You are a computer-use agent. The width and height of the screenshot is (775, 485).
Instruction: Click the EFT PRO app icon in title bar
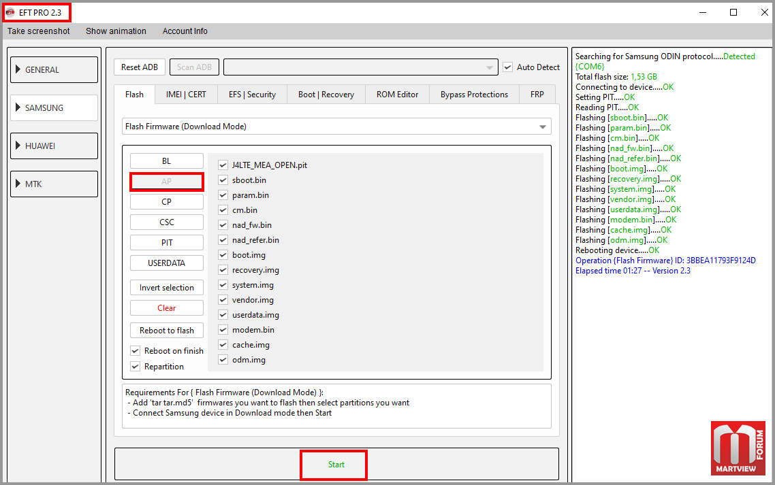[x=10, y=12]
